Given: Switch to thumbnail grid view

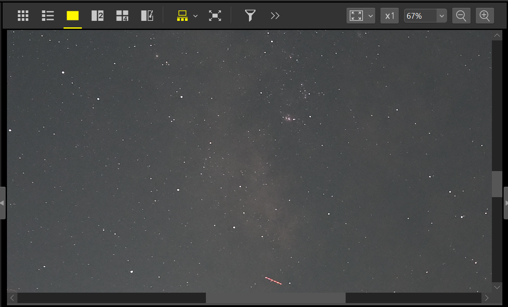Looking at the screenshot, I should pyautogui.click(x=23, y=16).
